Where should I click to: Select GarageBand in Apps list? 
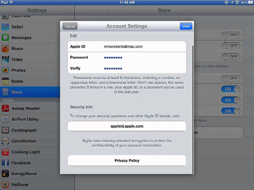tap(30, 174)
